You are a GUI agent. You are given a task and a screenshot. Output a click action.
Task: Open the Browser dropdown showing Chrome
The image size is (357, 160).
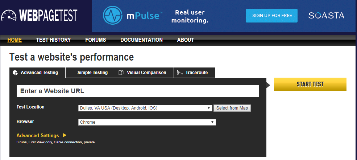click(147, 122)
